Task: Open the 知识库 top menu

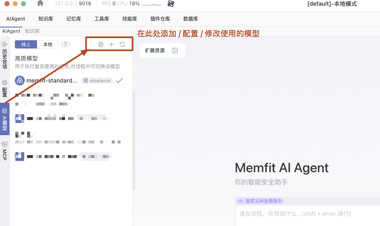Action: point(46,19)
